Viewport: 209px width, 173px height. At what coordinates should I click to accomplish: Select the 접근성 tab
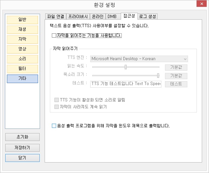129,16
